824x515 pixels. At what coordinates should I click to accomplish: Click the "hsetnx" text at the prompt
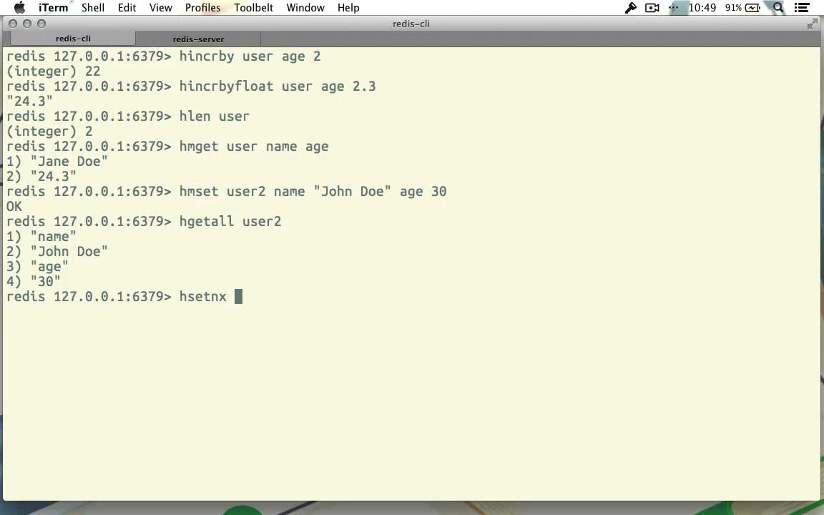click(x=203, y=296)
